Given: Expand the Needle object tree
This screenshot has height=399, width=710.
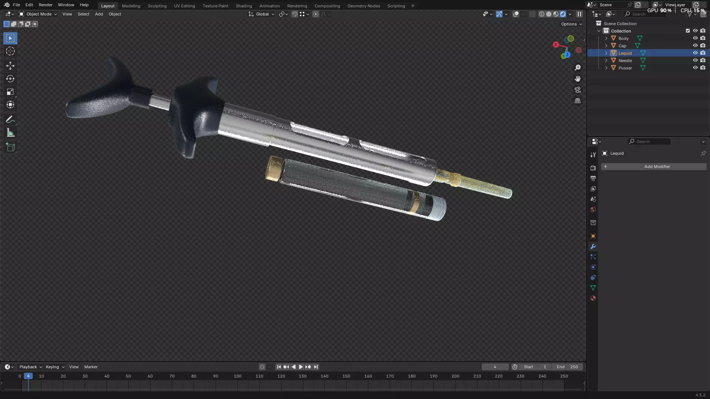Looking at the screenshot, I should [606, 60].
